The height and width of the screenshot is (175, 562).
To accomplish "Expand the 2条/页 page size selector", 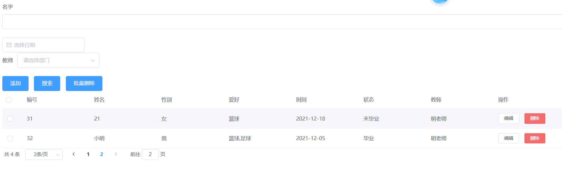I will click(x=44, y=154).
